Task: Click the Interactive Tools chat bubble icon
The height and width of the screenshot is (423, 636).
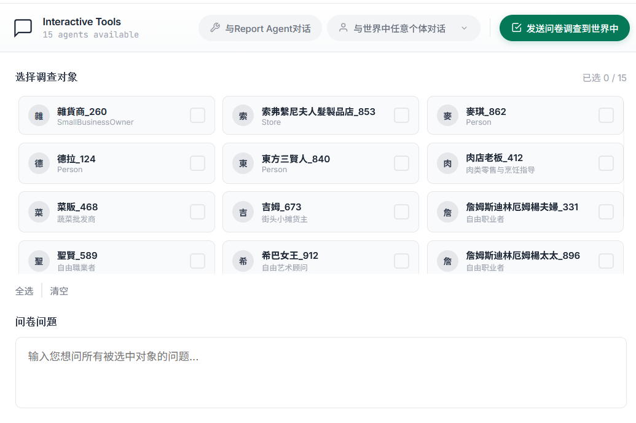Action: click(x=23, y=28)
